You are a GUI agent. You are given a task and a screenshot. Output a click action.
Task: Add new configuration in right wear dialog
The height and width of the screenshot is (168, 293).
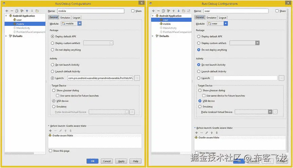click(x=153, y=11)
